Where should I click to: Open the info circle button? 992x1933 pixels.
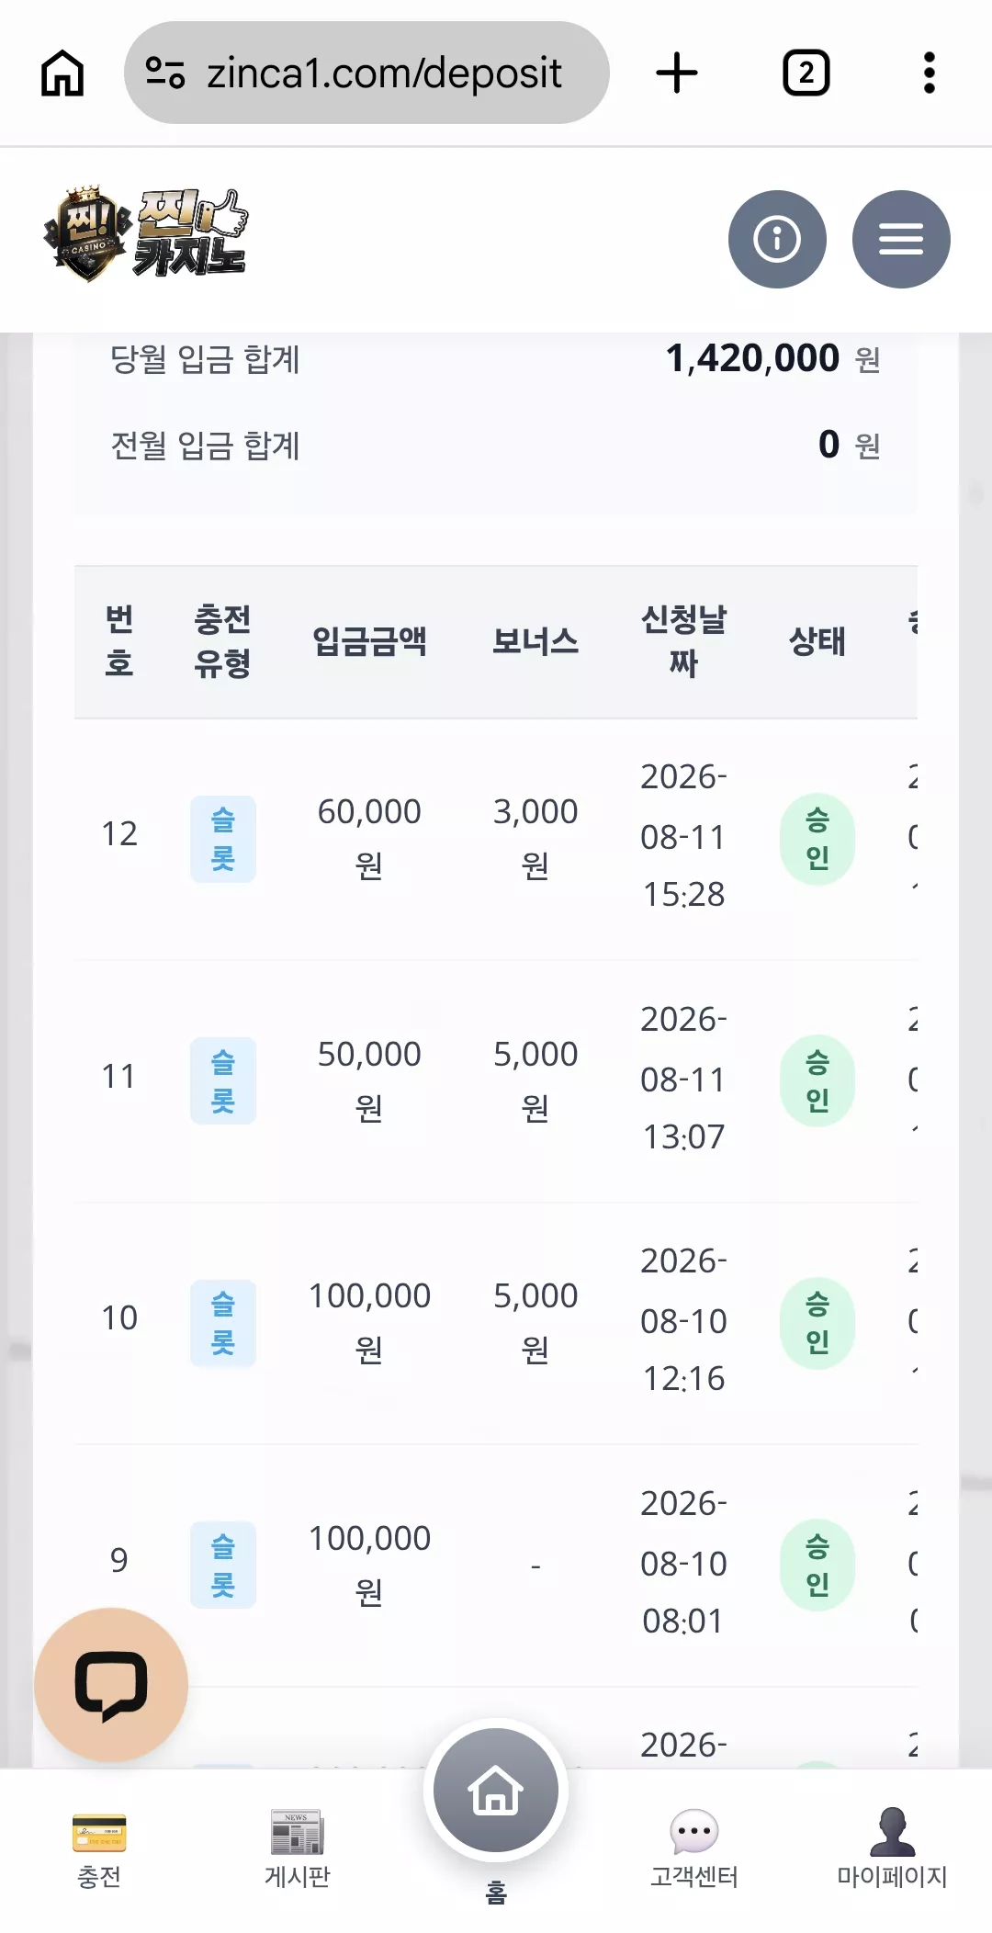777,239
